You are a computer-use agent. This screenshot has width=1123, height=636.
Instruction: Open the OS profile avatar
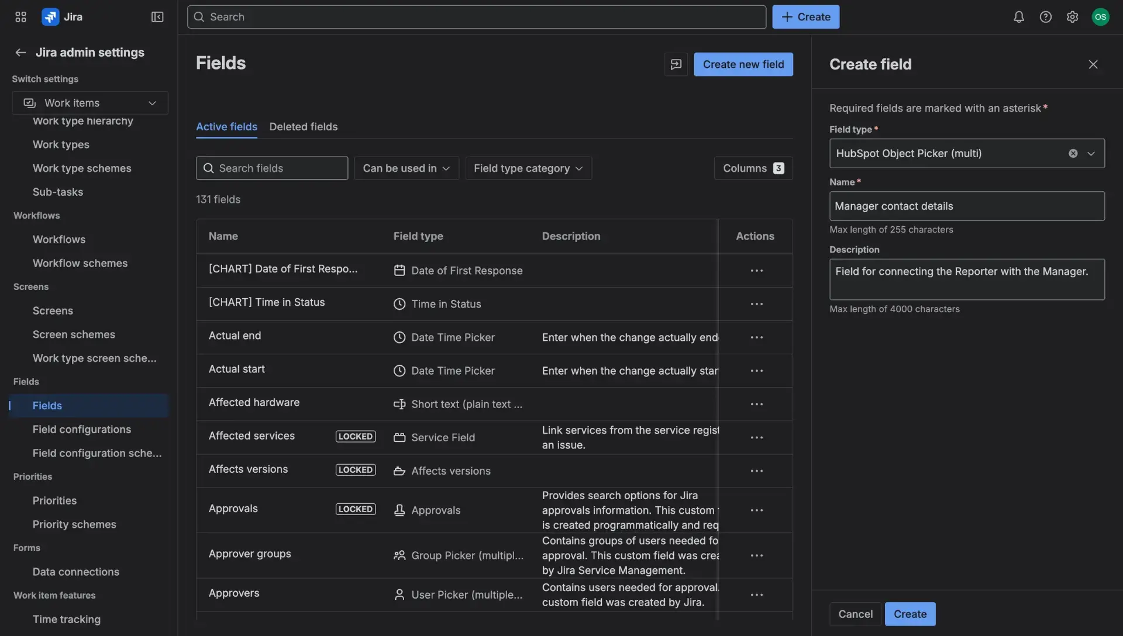coord(1101,16)
